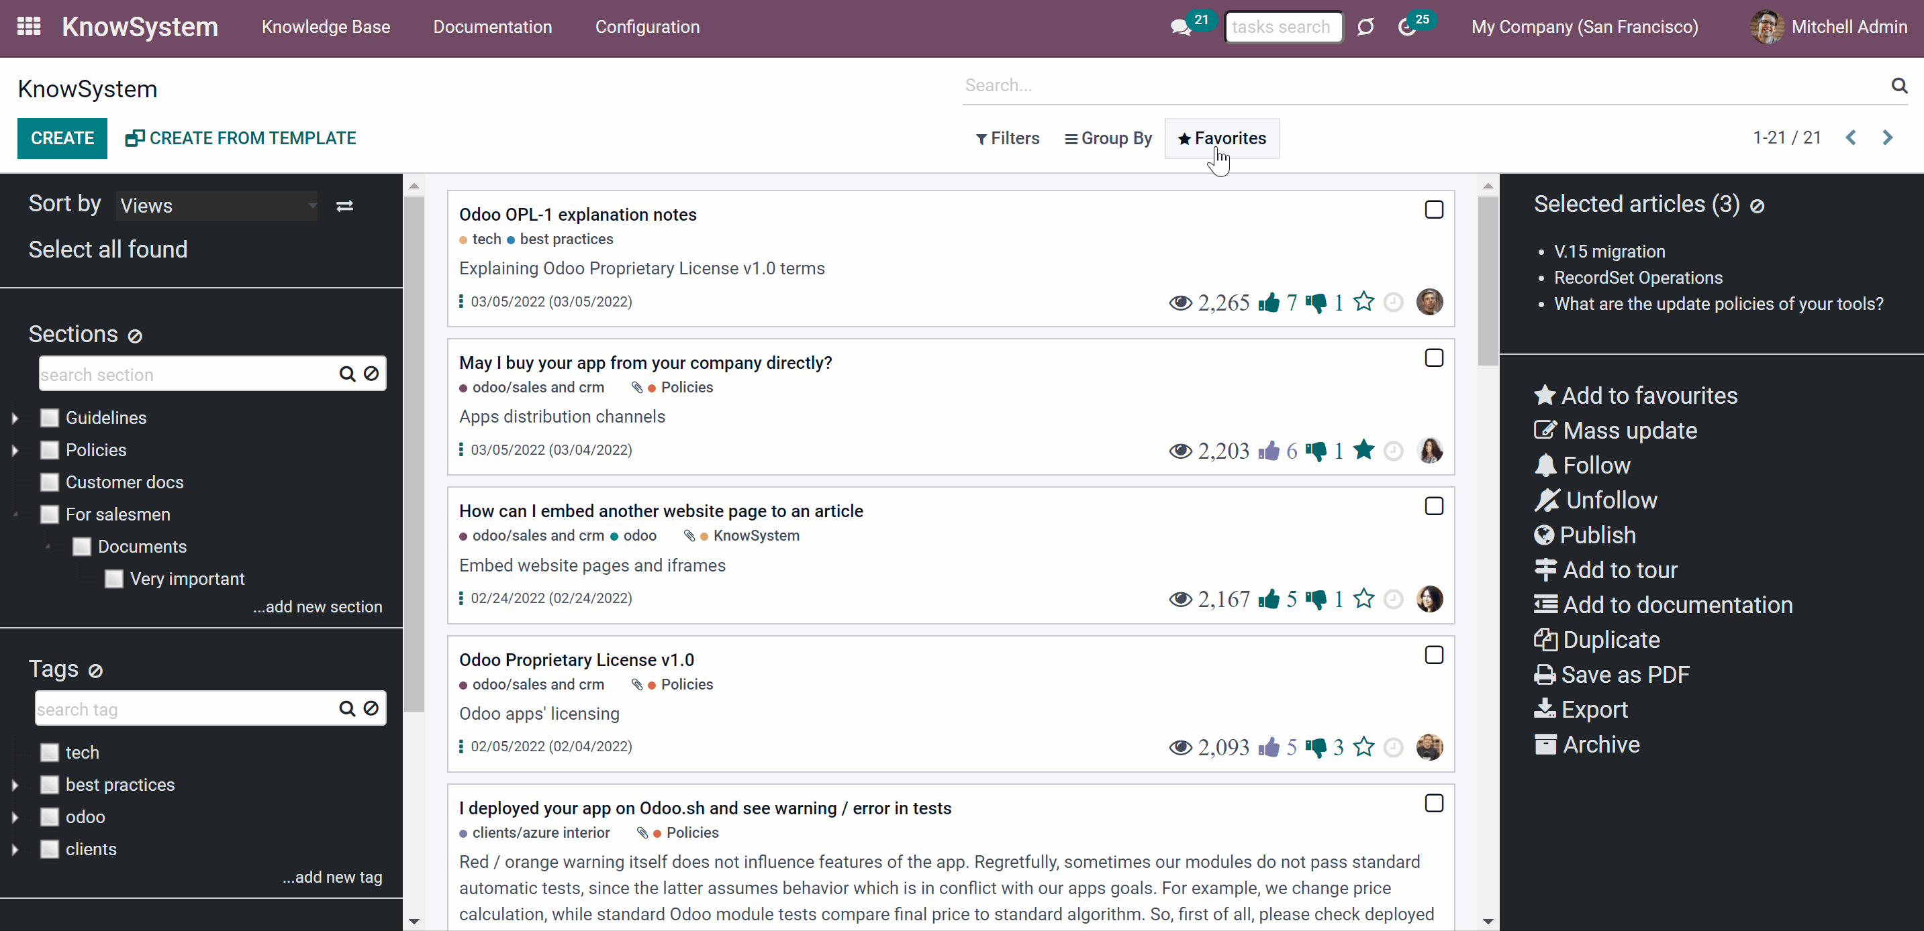Viewport: 1924px width, 931px height.
Task: Click the add new section link
Action: coord(318,607)
